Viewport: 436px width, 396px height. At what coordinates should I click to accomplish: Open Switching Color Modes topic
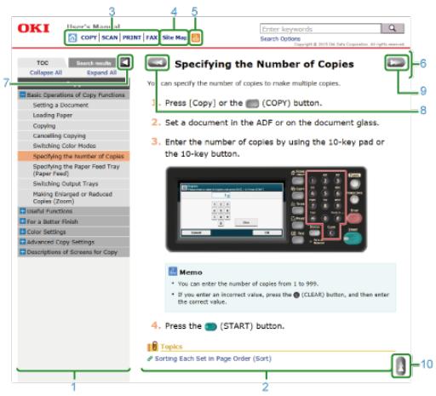click(x=64, y=146)
